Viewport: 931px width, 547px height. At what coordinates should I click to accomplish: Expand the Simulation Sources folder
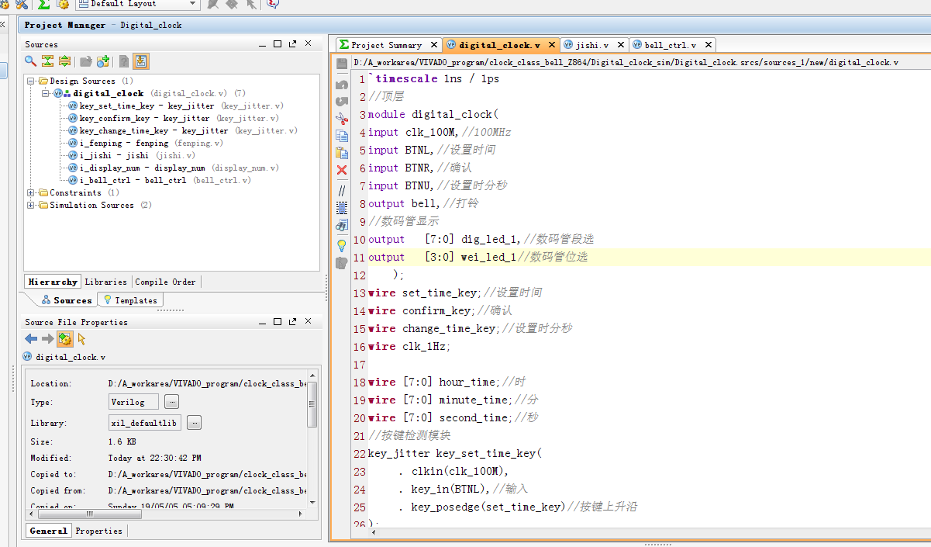point(31,205)
